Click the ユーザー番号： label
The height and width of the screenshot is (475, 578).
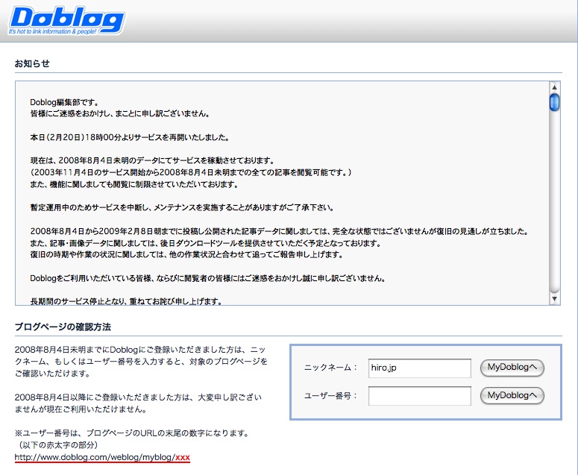coord(330,396)
